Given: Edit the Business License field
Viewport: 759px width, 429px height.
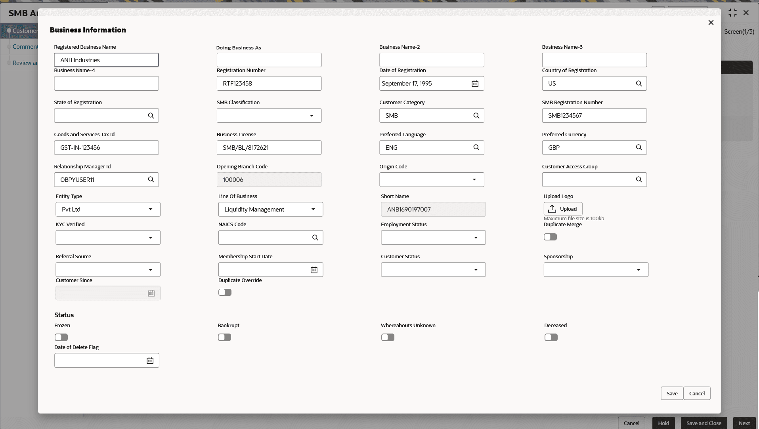Looking at the screenshot, I should 269,147.
